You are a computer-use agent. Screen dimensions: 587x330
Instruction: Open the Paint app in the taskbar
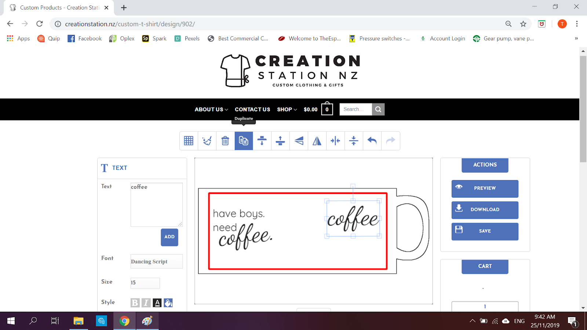pyautogui.click(x=147, y=321)
